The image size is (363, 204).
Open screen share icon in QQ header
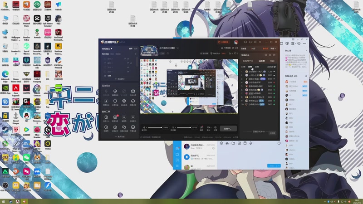point(287,43)
